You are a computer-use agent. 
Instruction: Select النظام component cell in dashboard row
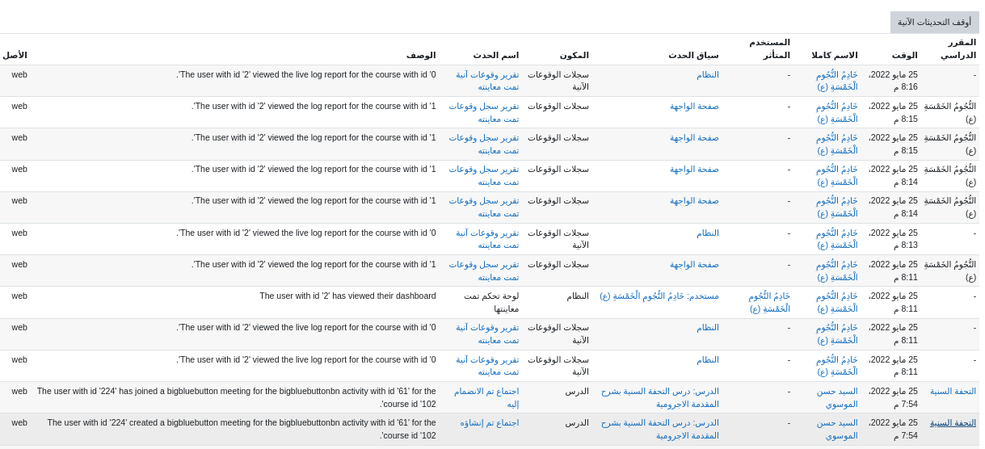(x=578, y=296)
